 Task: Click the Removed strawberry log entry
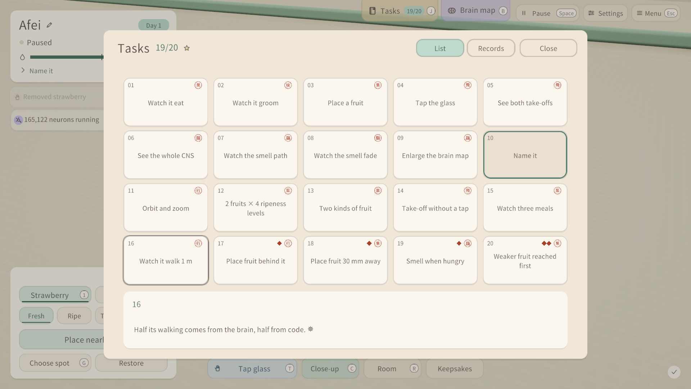coord(58,97)
